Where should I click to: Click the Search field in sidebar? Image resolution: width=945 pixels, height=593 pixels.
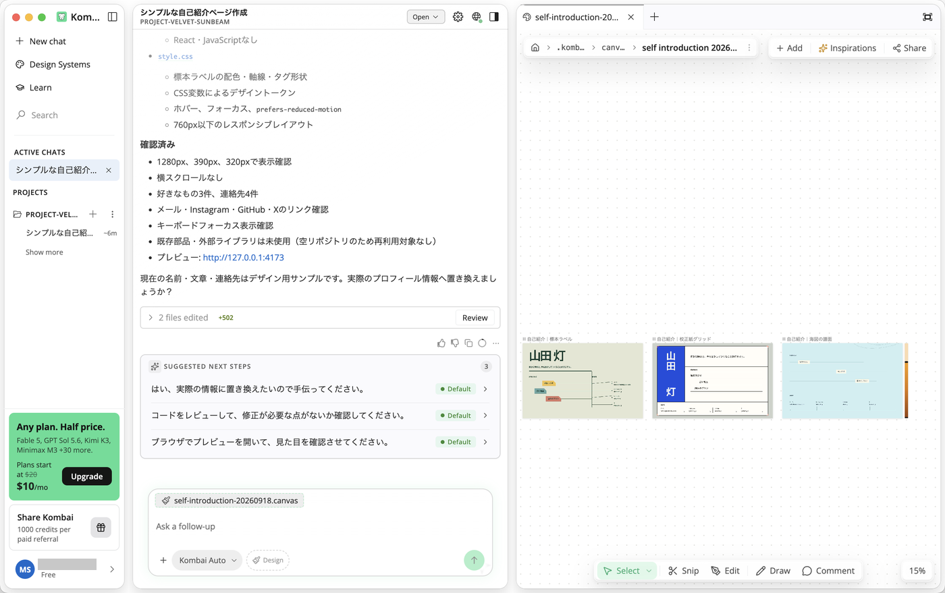[x=64, y=115]
